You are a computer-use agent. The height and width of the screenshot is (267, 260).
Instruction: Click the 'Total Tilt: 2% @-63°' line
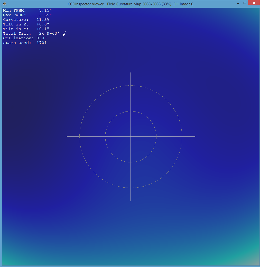(31, 34)
